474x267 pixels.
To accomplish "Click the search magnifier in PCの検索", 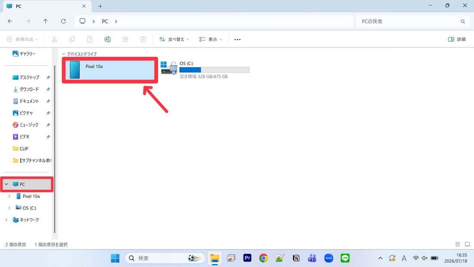I will point(462,22).
